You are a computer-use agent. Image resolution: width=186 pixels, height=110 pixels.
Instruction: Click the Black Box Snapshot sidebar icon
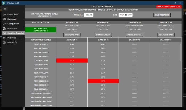[4, 33]
